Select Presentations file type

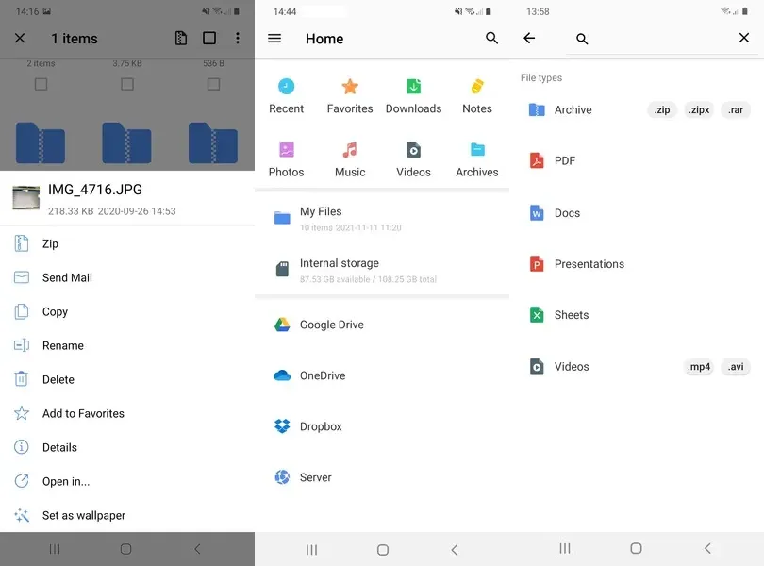click(637, 264)
